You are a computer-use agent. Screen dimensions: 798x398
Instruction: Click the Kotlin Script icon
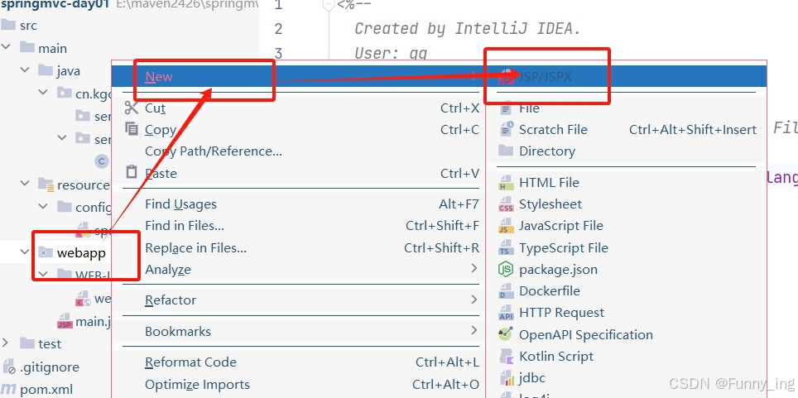click(x=507, y=357)
